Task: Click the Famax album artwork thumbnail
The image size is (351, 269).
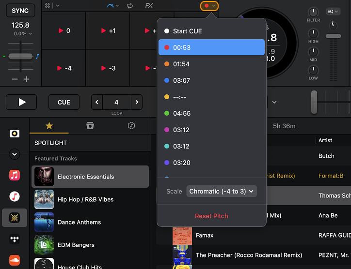Action: (x=182, y=236)
